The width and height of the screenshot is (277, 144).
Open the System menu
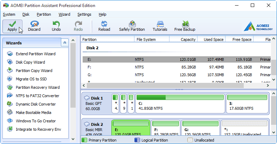click(x=9, y=14)
